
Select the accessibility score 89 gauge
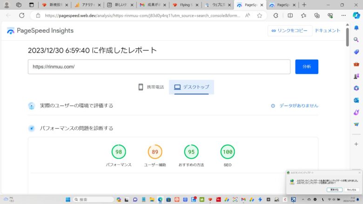click(155, 151)
